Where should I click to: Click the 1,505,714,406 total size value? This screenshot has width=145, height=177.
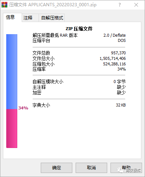coord(113,58)
